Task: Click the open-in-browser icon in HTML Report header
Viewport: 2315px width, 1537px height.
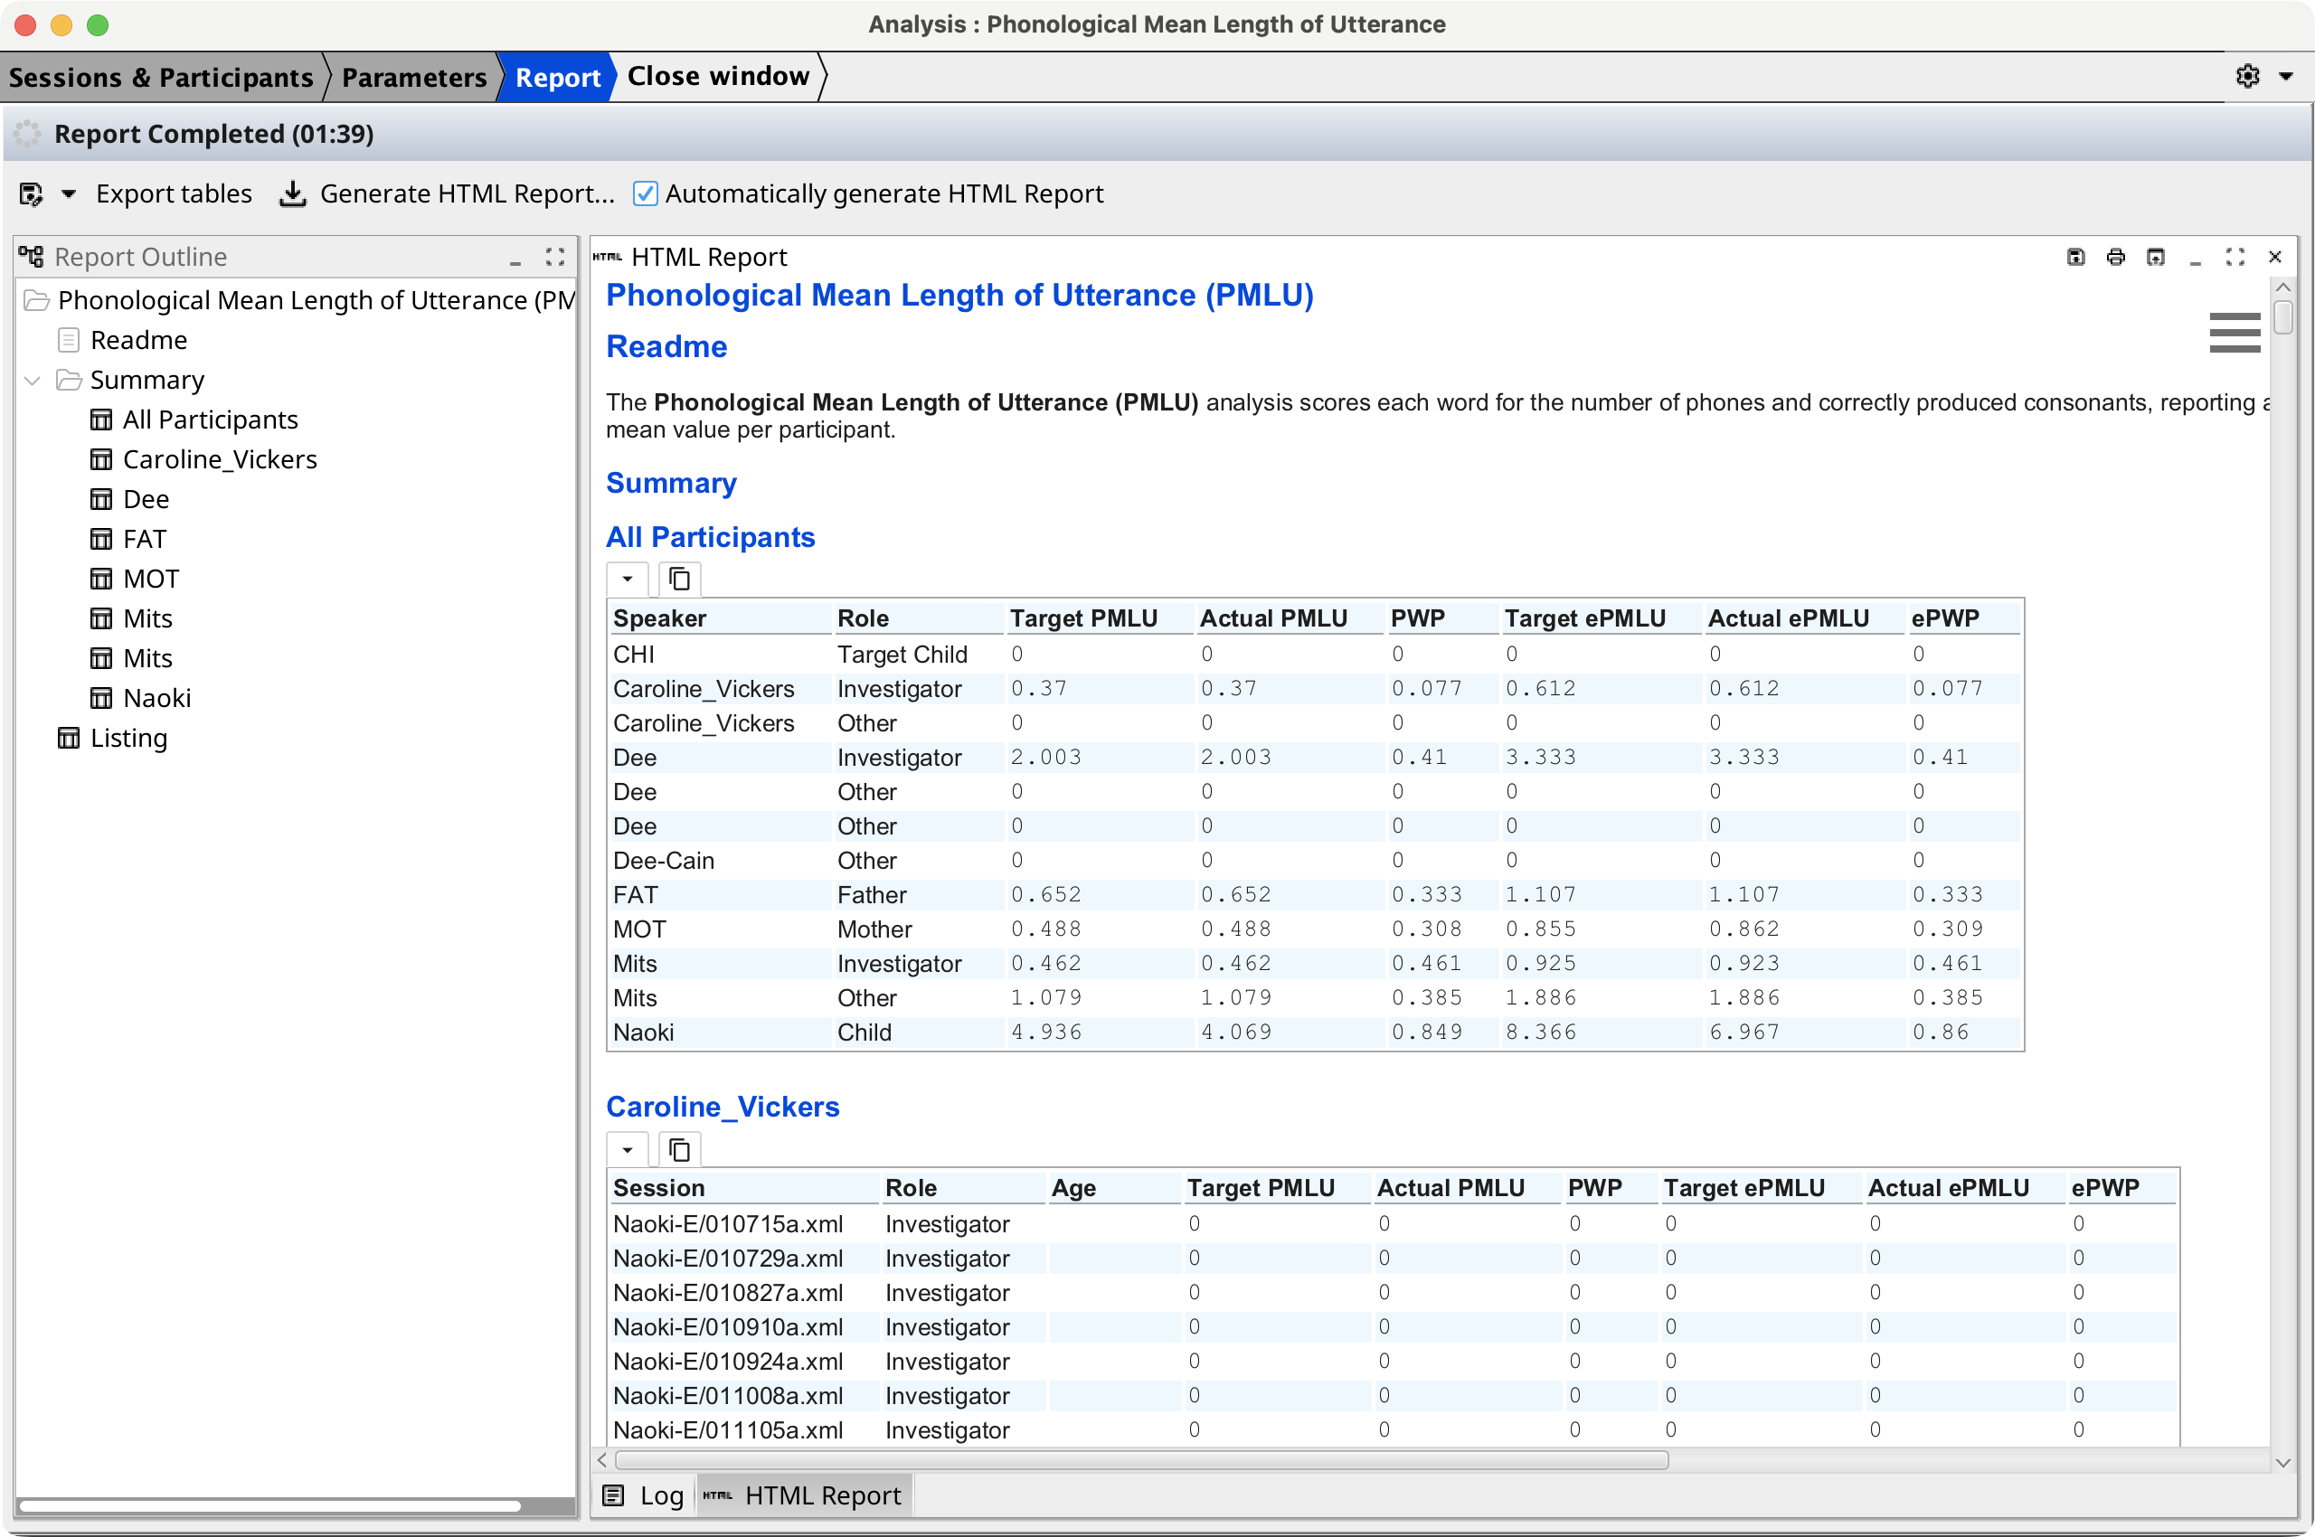Action: click(x=2155, y=257)
